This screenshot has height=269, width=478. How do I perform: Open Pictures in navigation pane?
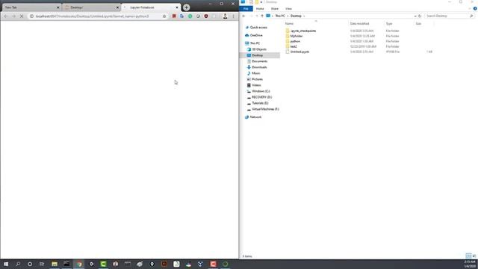click(257, 79)
